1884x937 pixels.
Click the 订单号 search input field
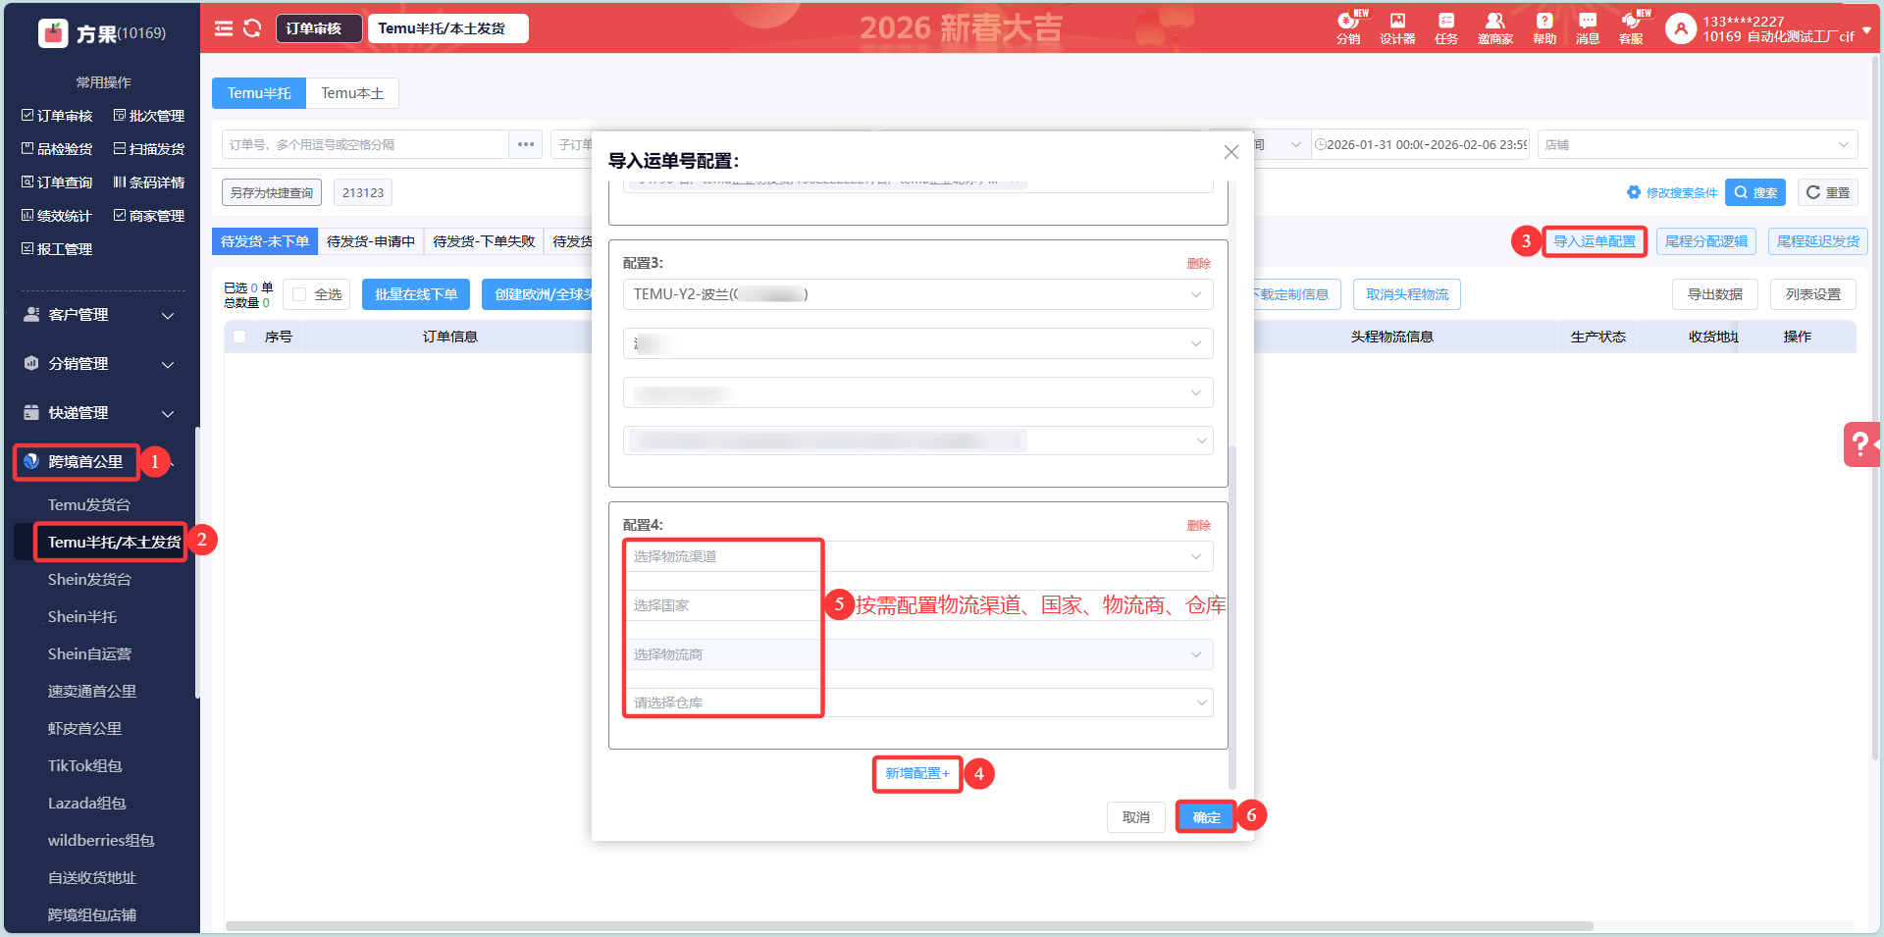tap(365, 144)
